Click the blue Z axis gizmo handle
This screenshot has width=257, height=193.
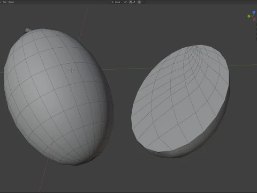[x=254, y=12]
